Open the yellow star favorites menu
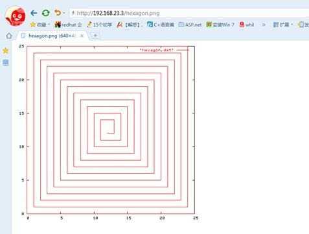The height and width of the screenshot is (234, 309). pos(38,25)
